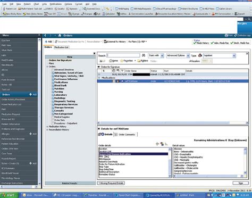The width and height of the screenshot is (252, 198).
Task: Open the Type Inpatient dropdown
Action: pos(234,56)
